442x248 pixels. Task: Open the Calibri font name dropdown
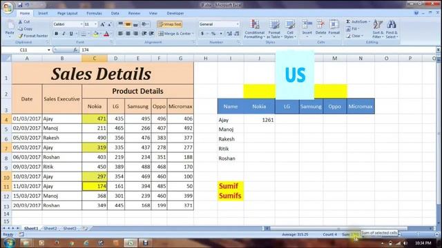pyautogui.click(x=81, y=25)
